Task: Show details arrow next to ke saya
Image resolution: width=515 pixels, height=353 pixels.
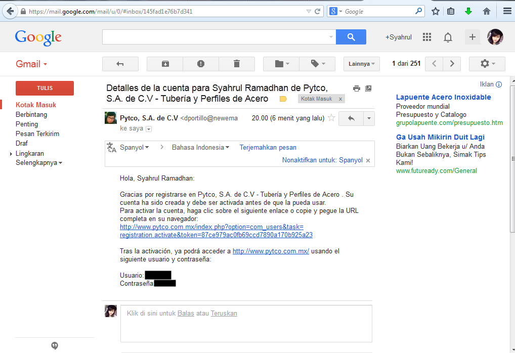Action: tap(149, 129)
